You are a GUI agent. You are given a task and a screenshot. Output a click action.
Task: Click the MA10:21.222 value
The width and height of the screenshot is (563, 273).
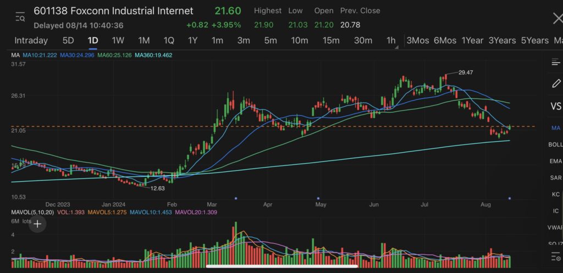40,55
